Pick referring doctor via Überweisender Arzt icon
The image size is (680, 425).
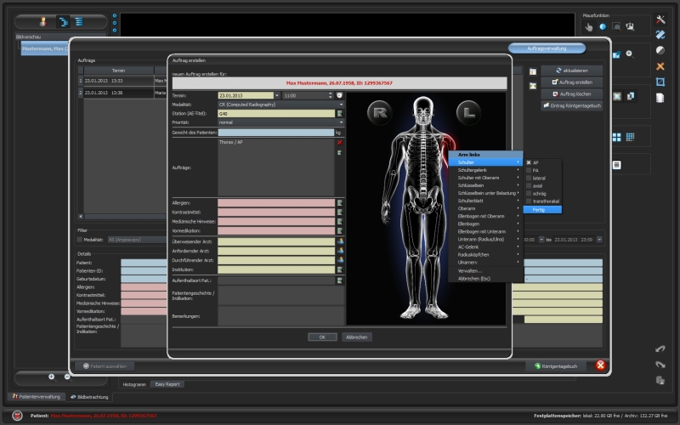[339, 241]
